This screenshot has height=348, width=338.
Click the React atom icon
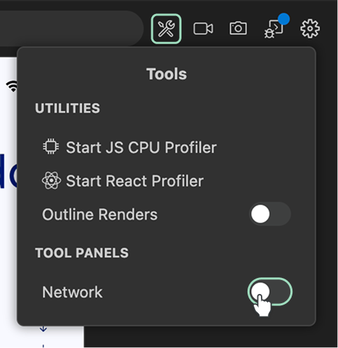pyautogui.click(x=51, y=181)
